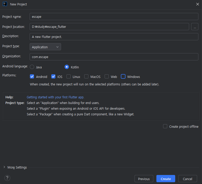This screenshot has width=202, height=184.
Task: Click the IntelliJ IDEA logo icon
Action: click(x=5, y=4)
